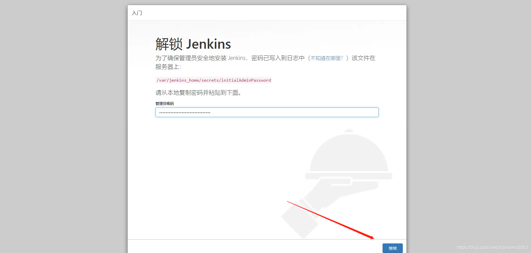
Task: Select the initialAdminPassword file path text
Action: 214,80
